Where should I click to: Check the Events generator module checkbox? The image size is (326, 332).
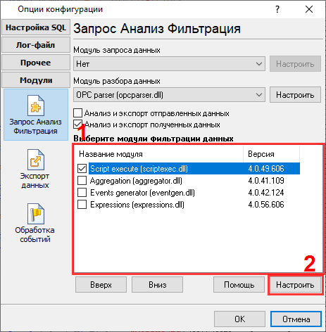pyautogui.click(x=82, y=193)
